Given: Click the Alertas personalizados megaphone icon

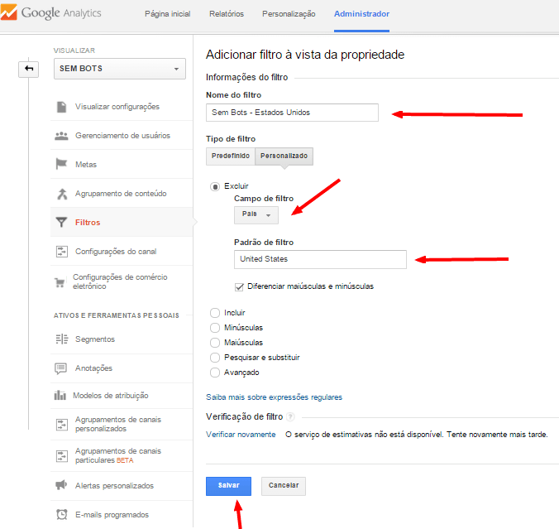Looking at the screenshot, I should pos(61,485).
